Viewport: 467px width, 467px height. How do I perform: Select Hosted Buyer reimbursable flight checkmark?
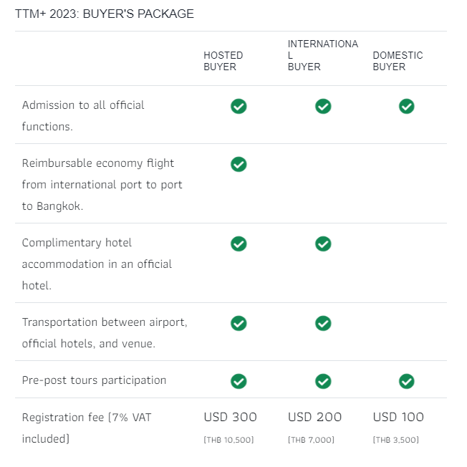coord(239,165)
